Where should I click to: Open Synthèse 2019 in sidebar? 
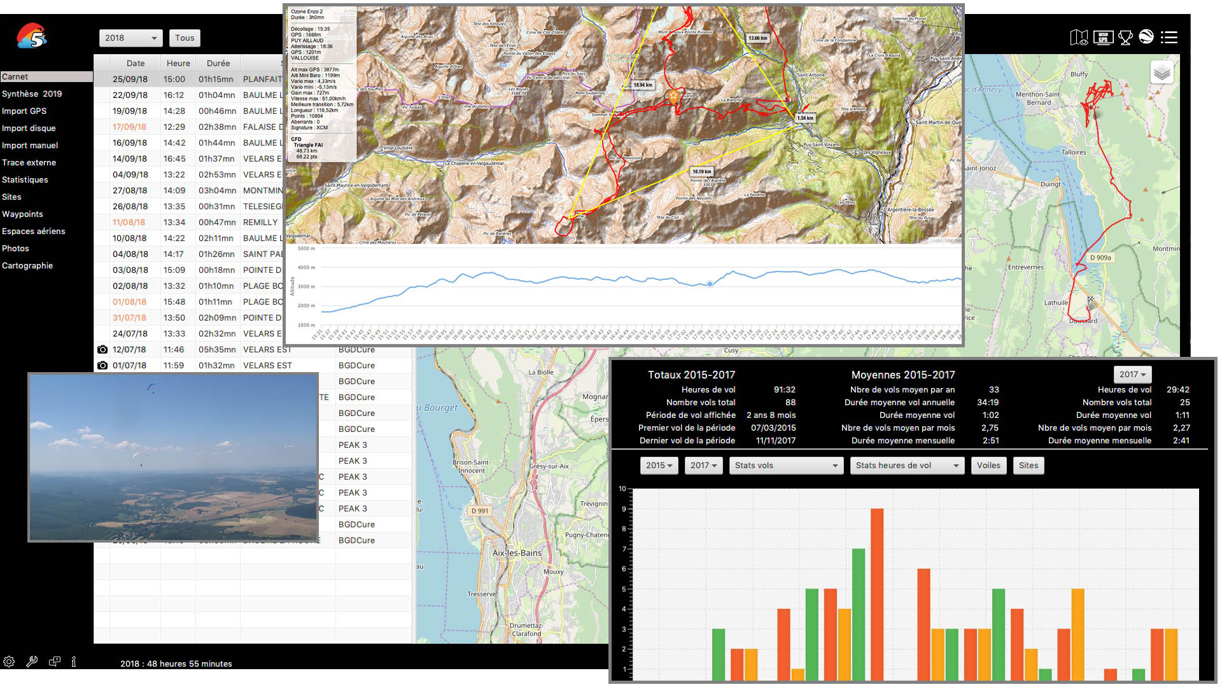pos(32,94)
